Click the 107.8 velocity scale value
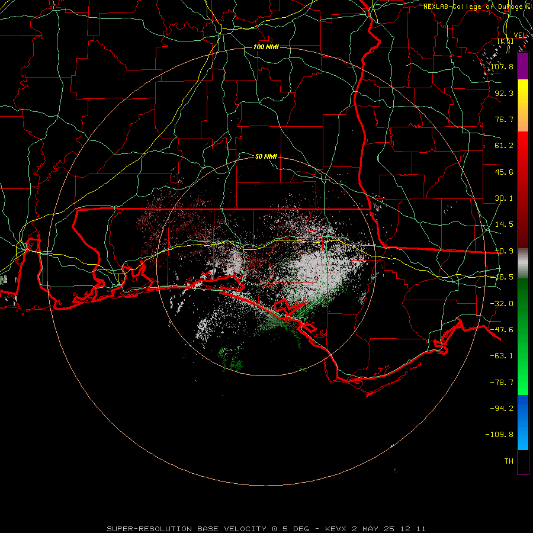 tap(502, 66)
